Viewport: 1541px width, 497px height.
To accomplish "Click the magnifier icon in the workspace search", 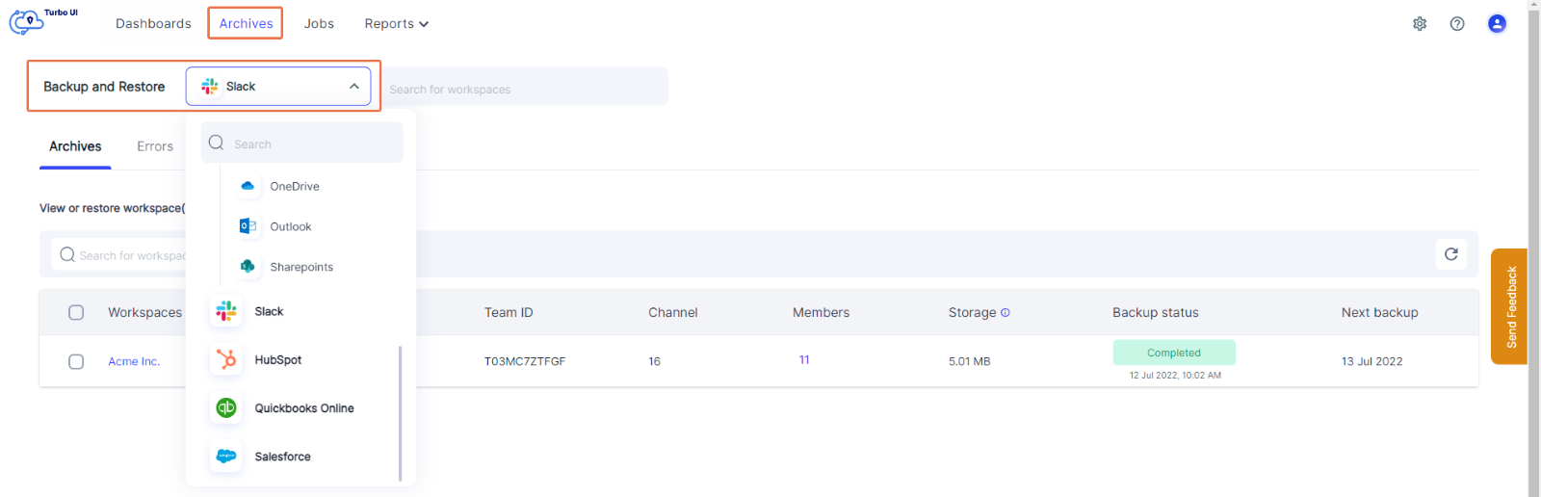I will 67,254.
